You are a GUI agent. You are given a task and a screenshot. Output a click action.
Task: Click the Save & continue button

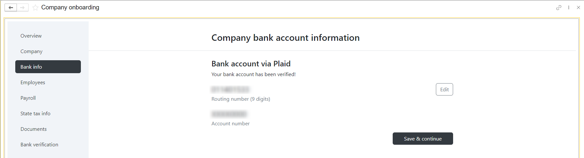(423, 139)
